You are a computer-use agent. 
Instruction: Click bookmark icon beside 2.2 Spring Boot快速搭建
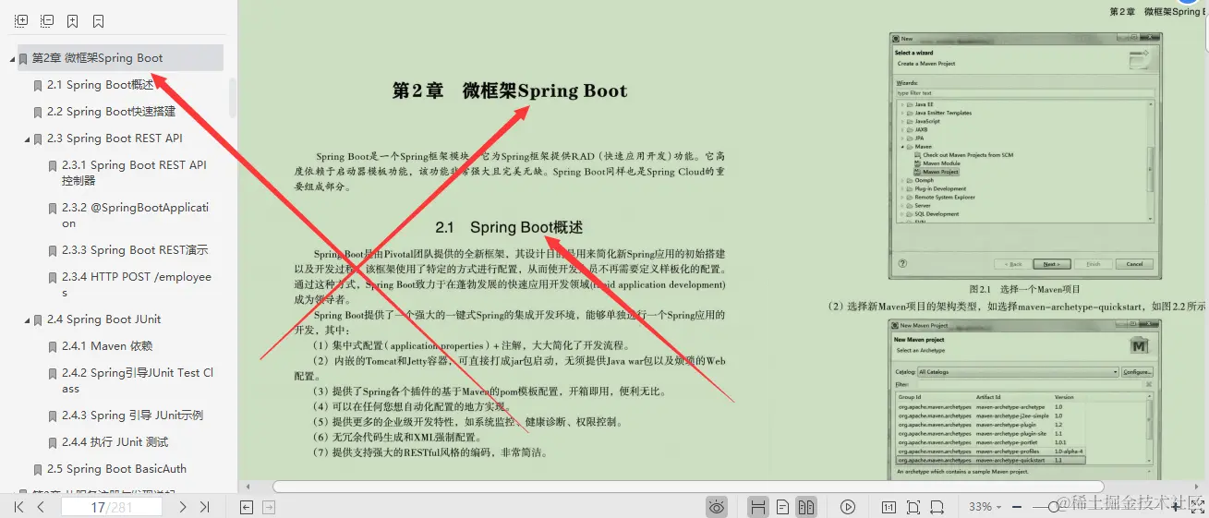click(x=38, y=113)
